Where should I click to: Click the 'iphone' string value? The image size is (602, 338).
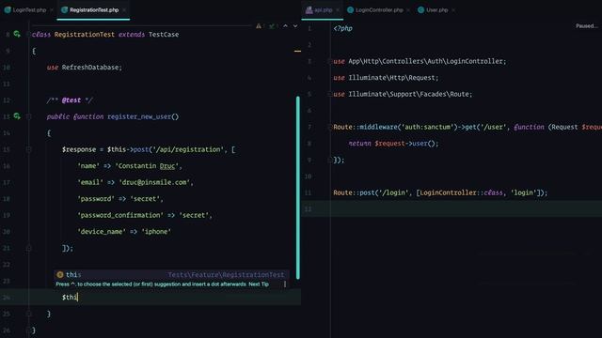[156, 232]
